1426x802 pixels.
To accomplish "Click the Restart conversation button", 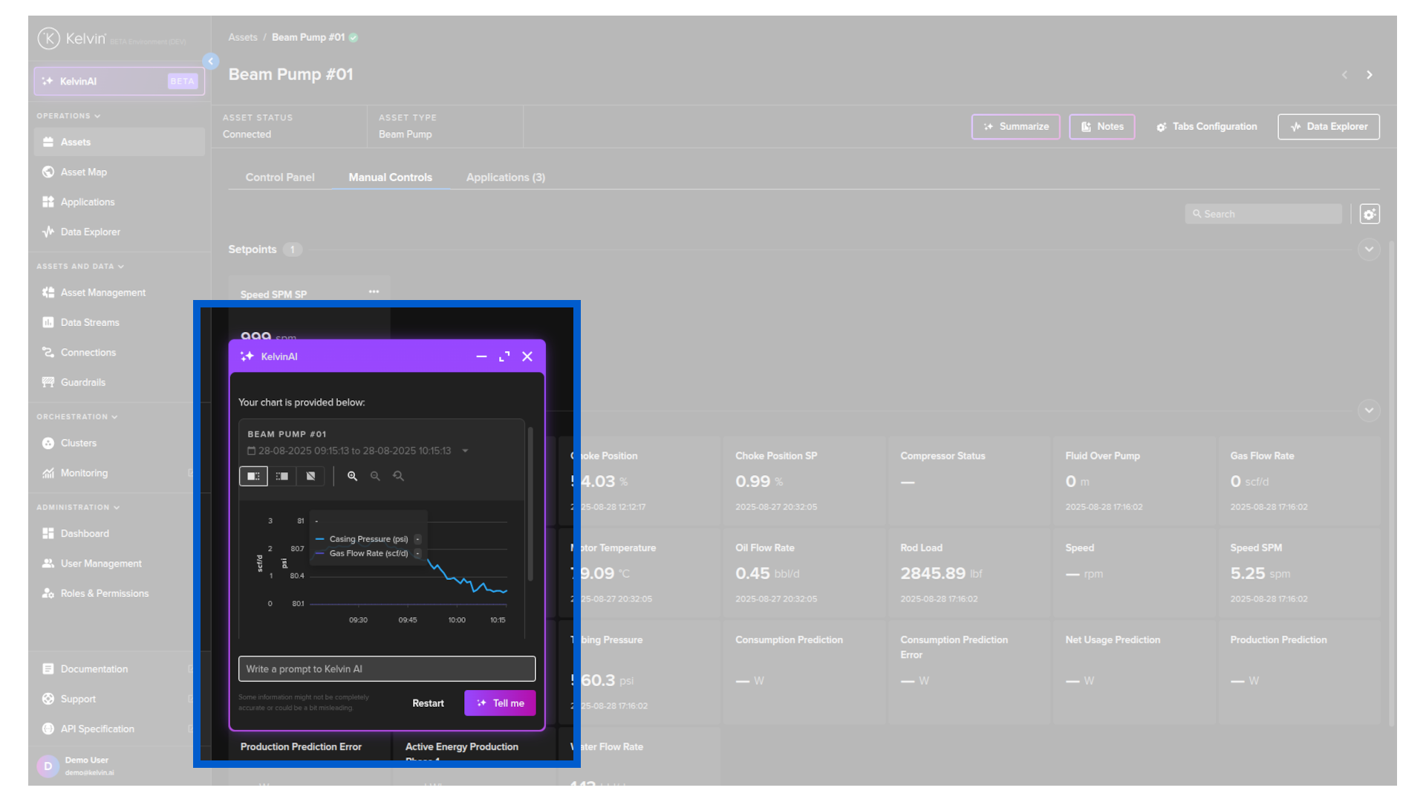I will 428,703.
